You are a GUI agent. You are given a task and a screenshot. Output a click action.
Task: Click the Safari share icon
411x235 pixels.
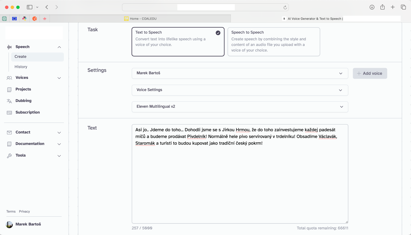[382, 7]
